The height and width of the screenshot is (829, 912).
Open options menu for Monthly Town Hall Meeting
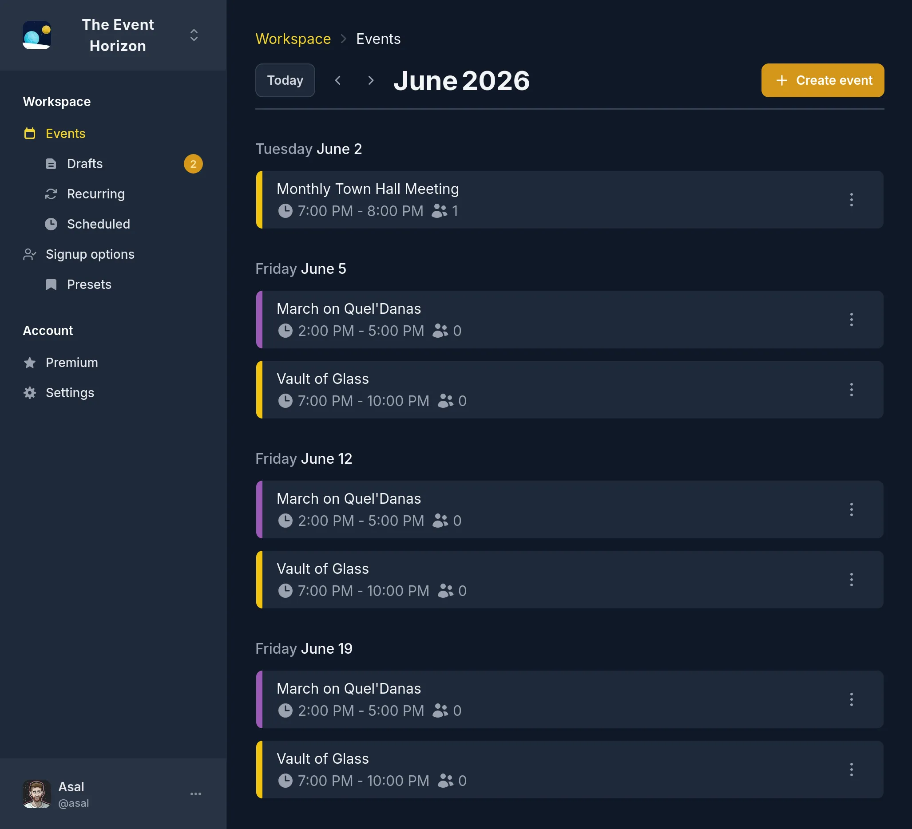[851, 200]
